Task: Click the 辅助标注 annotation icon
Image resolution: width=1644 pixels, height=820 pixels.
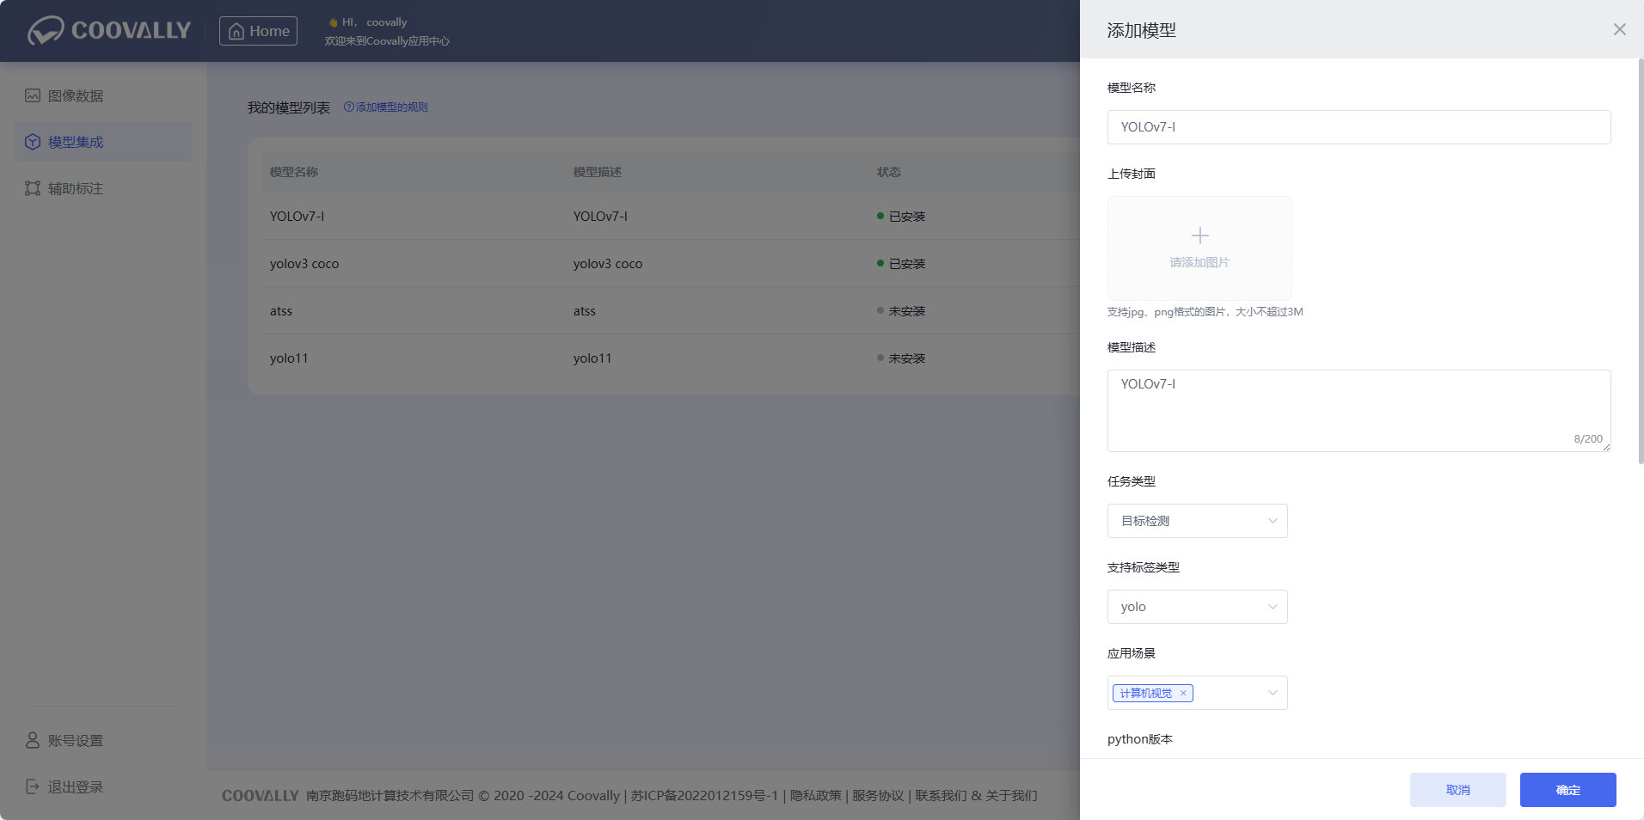Action: pos(33,188)
